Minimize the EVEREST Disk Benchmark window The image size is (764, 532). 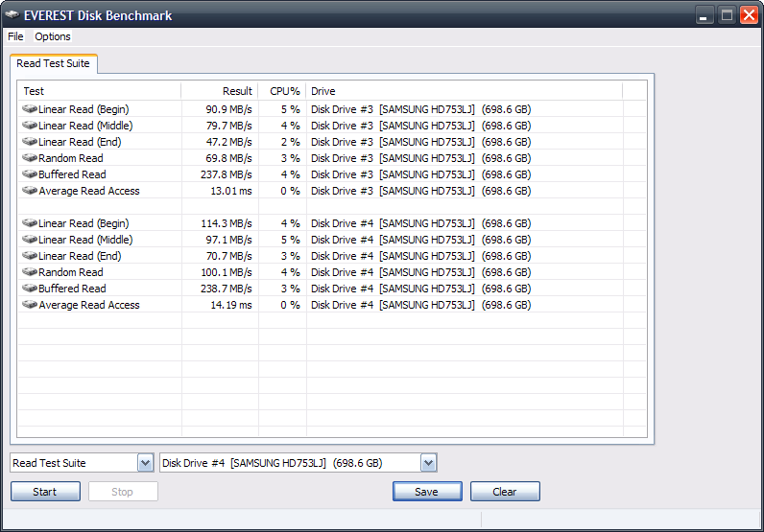tap(704, 15)
